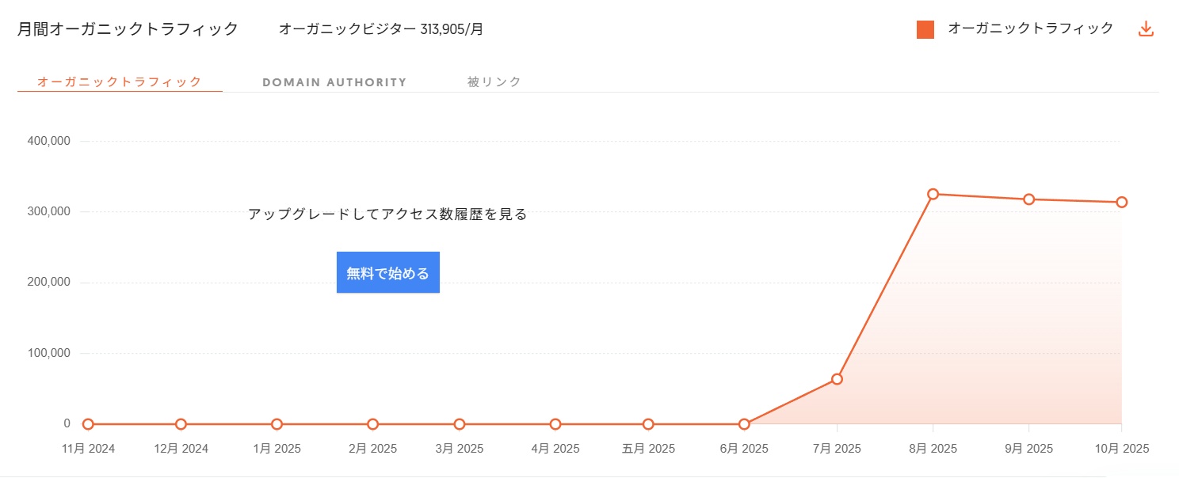The image size is (1179, 478).
Task: Click the 400,000 y-axis label
Action: tap(48, 140)
